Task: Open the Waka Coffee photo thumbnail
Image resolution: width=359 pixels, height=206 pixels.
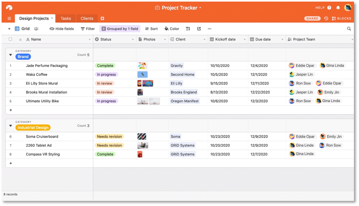Action: pos(142,74)
